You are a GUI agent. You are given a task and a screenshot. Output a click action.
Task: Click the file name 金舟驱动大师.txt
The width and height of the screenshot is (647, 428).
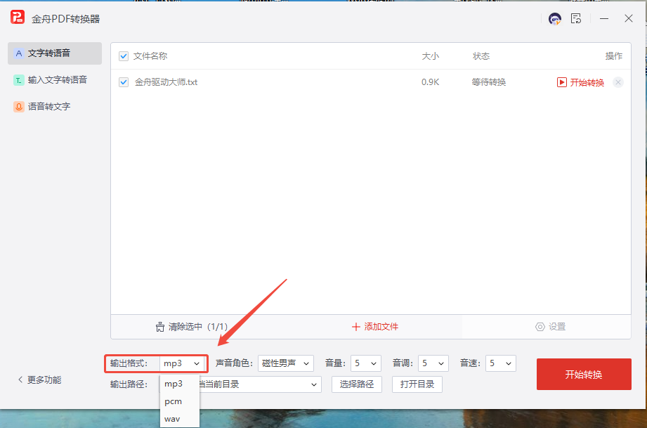tap(166, 82)
